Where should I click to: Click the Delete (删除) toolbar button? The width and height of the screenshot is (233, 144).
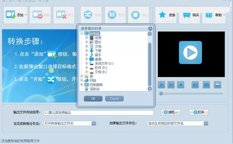tap(40, 15)
